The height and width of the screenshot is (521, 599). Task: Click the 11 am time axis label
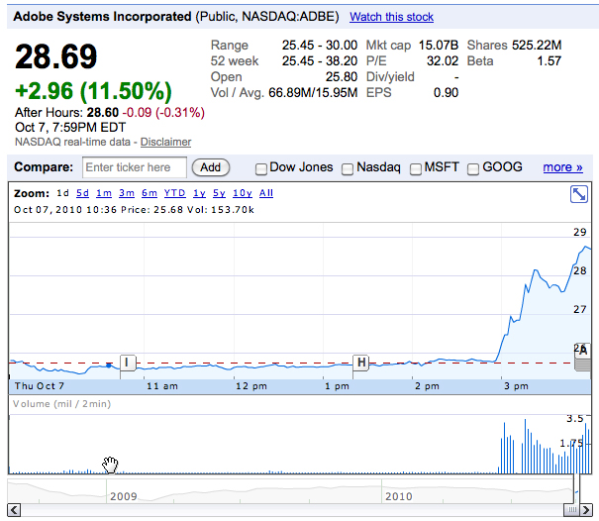(x=162, y=386)
